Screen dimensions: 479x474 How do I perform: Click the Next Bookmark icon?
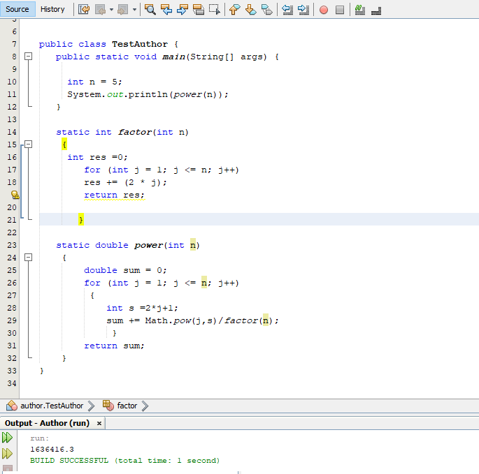point(251,10)
